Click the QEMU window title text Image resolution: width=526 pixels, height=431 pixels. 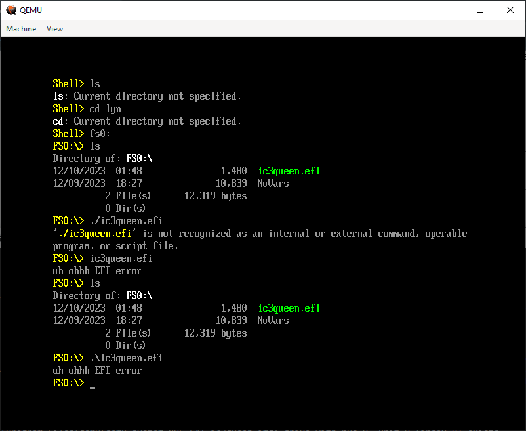click(31, 10)
